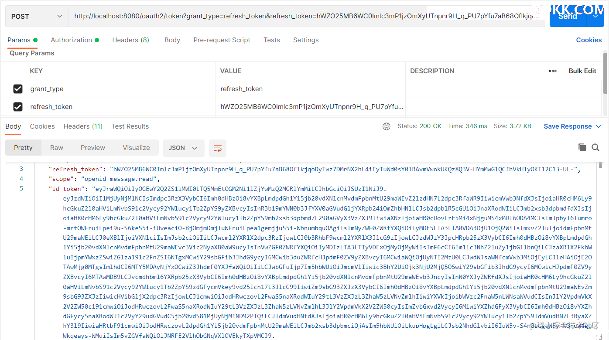The height and width of the screenshot is (340, 609).
Task: Open column options three-dots icon
Action: click(x=553, y=71)
